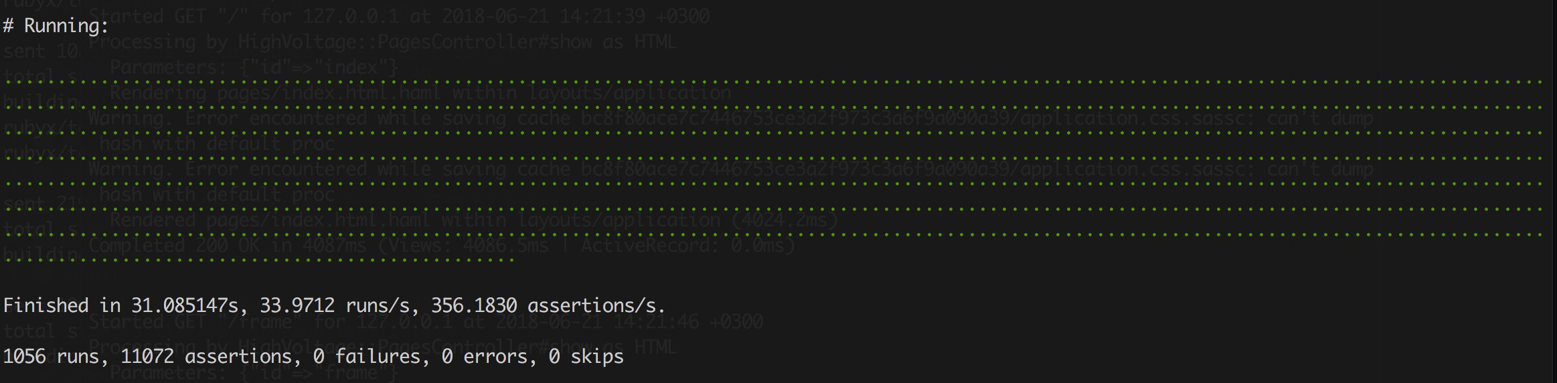Screen dimensions: 1557x383
Task: Click the first row of green dots
Action: click(770, 82)
